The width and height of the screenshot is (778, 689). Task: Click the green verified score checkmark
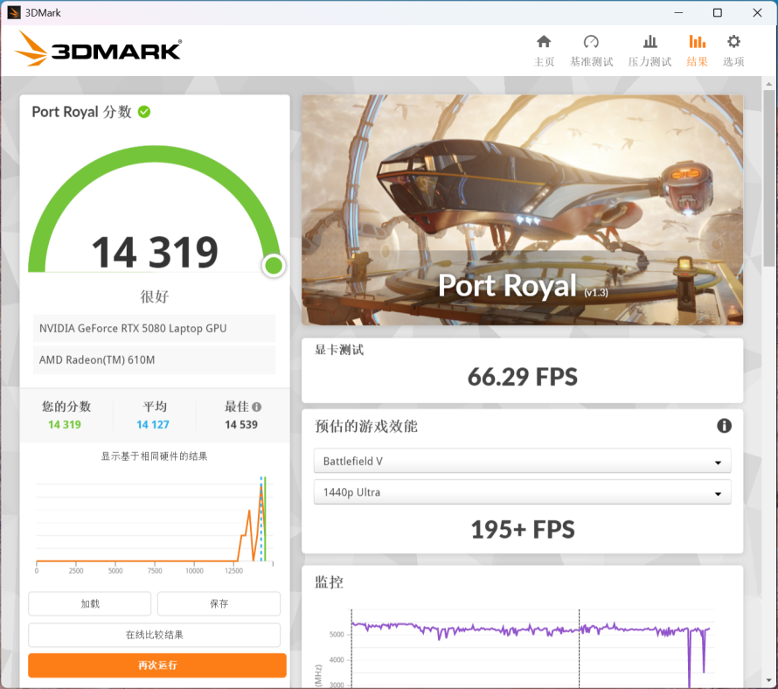[144, 112]
